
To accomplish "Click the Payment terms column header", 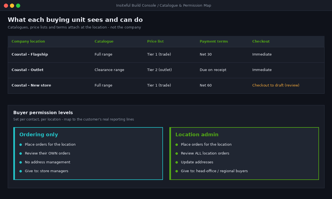I will pos(214,41).
